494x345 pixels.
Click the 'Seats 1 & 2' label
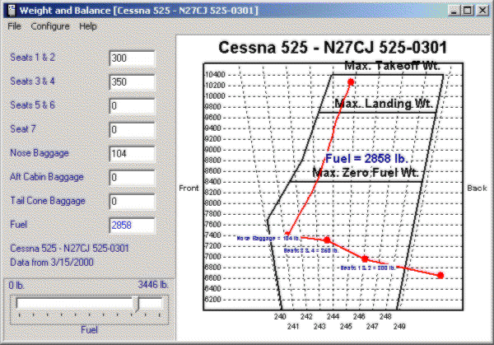tap(32, 58)
